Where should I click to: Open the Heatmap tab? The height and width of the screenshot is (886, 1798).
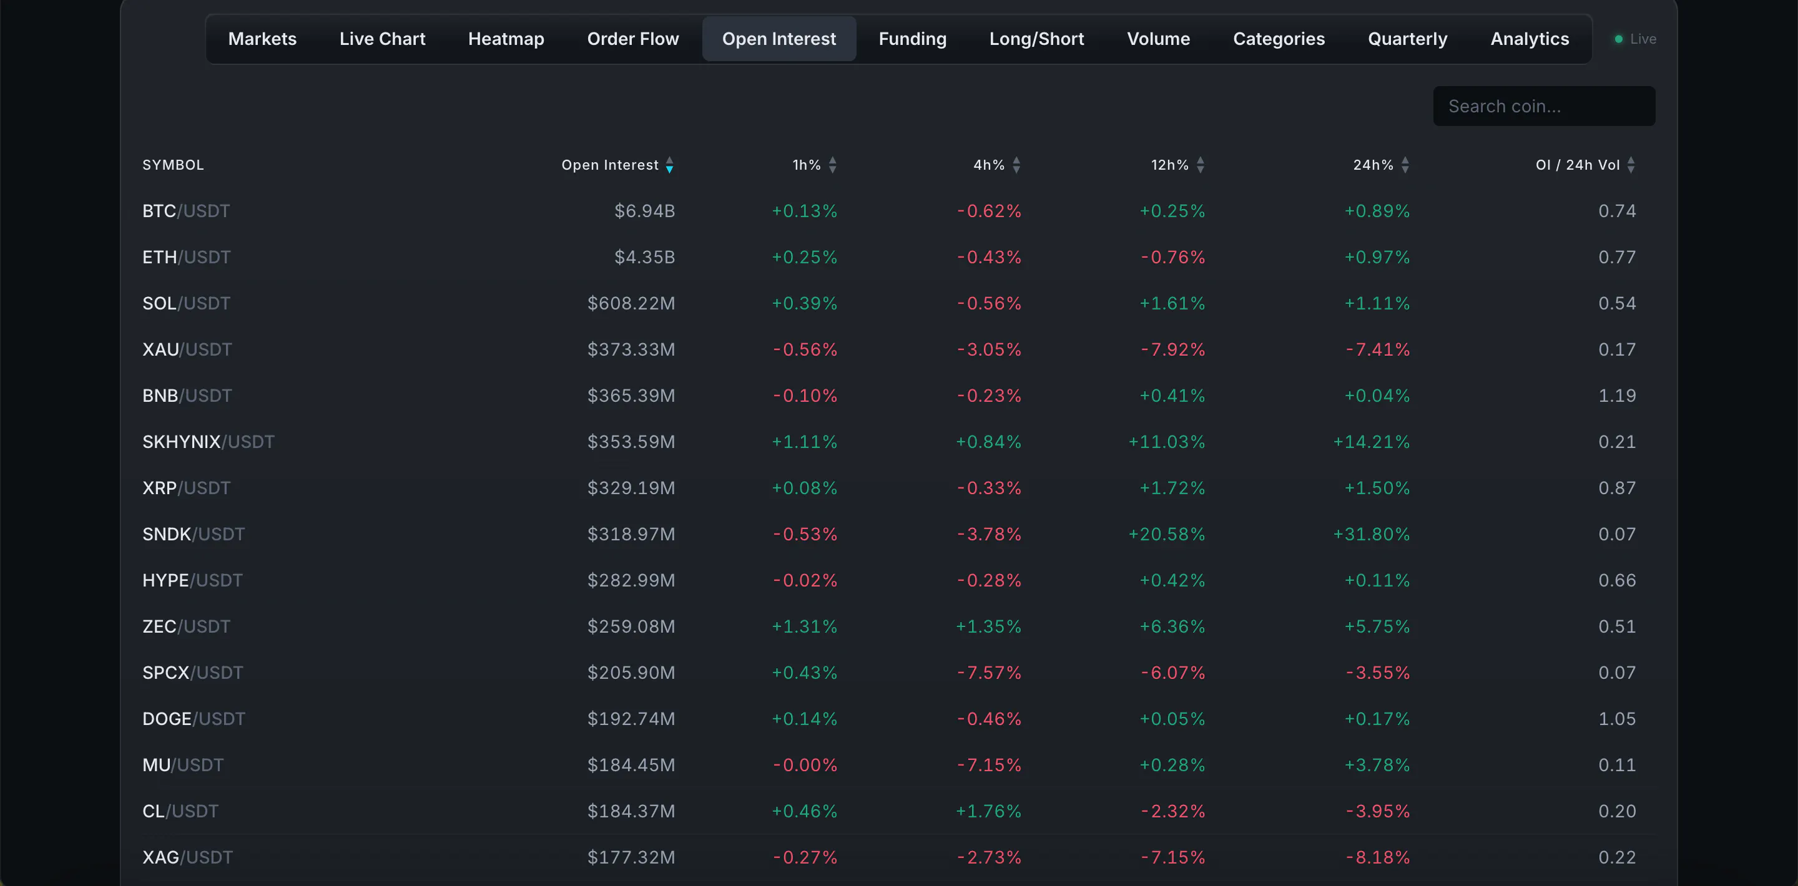(x=506, y=39)
